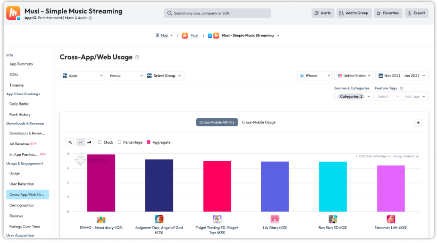Click the info icon next to Music & Audio
This screenshot has height=243, width=438.
click(90, 18)
